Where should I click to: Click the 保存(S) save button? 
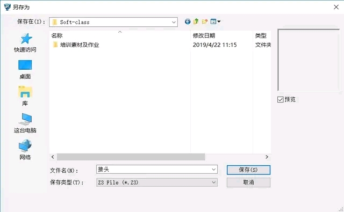(x=248, y=170)
